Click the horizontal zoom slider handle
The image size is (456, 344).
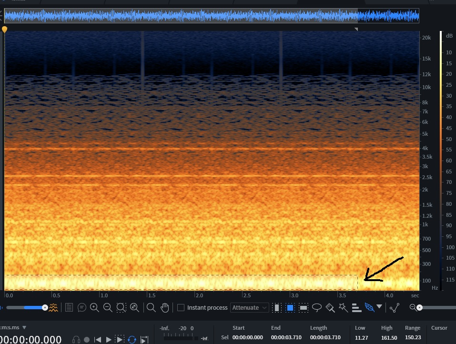tap(419, 307)
